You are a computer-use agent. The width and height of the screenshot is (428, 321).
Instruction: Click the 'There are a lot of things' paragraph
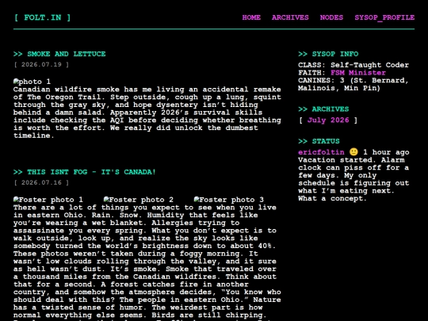pyautogui.click(x=147, y=262)
